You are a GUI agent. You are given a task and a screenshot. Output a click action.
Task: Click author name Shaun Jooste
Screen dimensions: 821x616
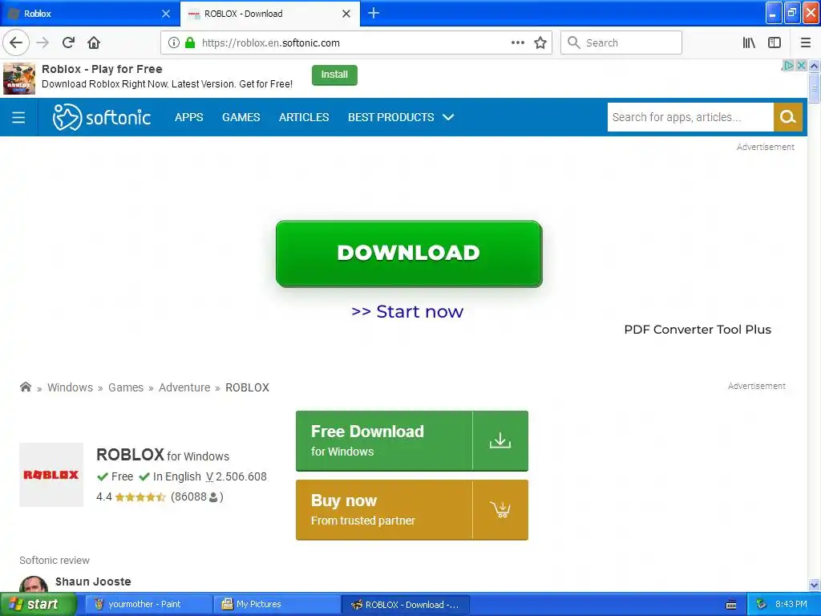tap(93, 582)
